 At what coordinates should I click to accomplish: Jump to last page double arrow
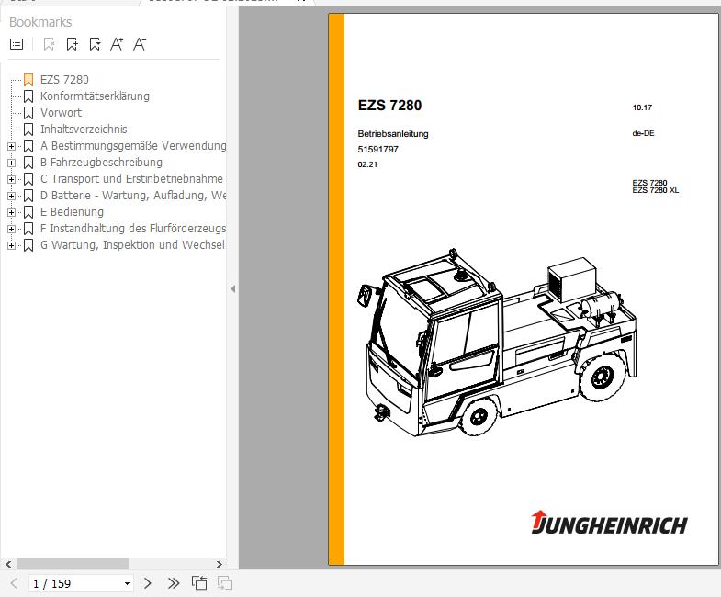(174, 583)
